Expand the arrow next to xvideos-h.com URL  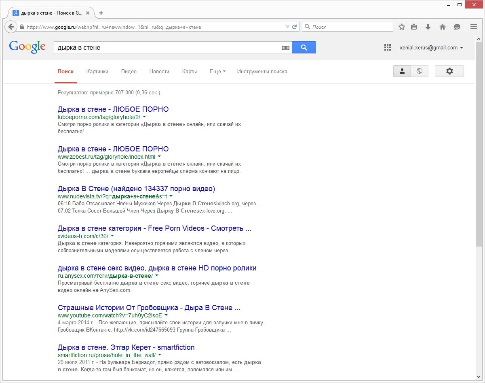pyautogui.click(x=112, y=236)
